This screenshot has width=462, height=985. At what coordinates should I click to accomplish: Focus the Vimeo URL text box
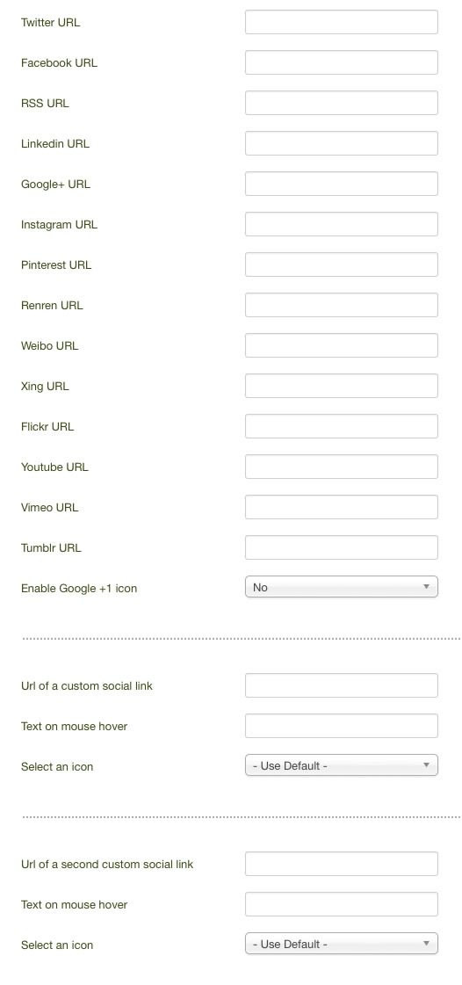coord(341,507)
